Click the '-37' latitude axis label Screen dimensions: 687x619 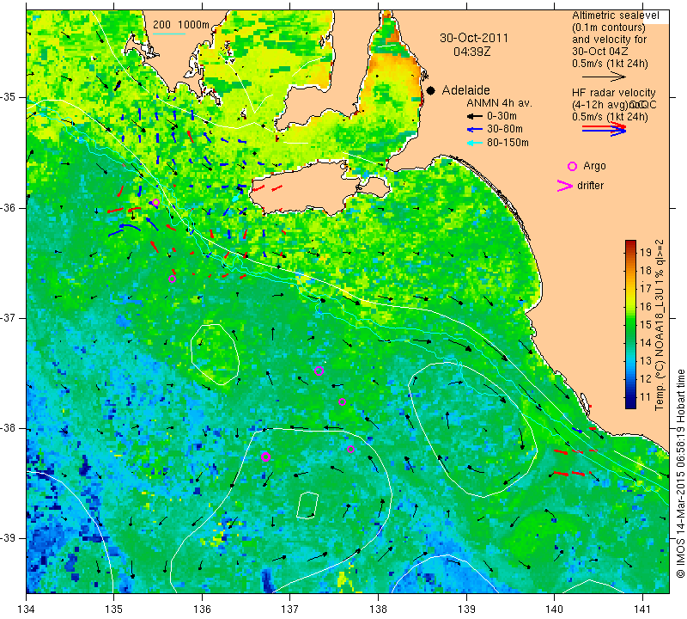pyautogui.click(x=8, y=317)
